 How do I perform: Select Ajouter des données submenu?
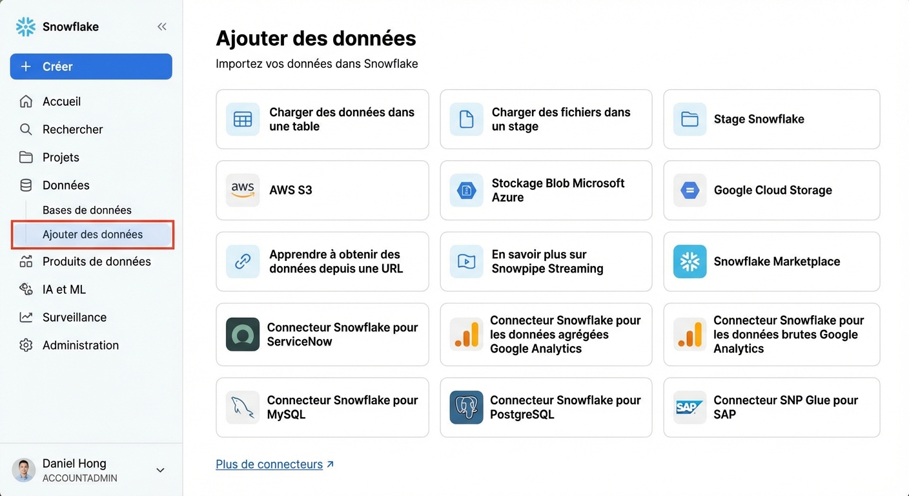[92, 234]
